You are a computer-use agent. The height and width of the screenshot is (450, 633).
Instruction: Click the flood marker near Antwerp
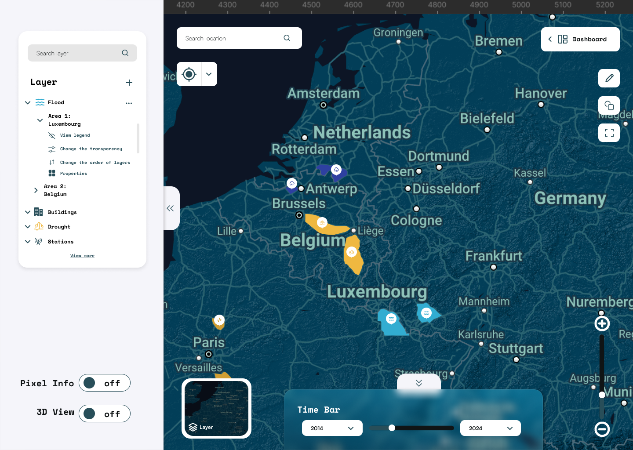(x=292, y=183)
